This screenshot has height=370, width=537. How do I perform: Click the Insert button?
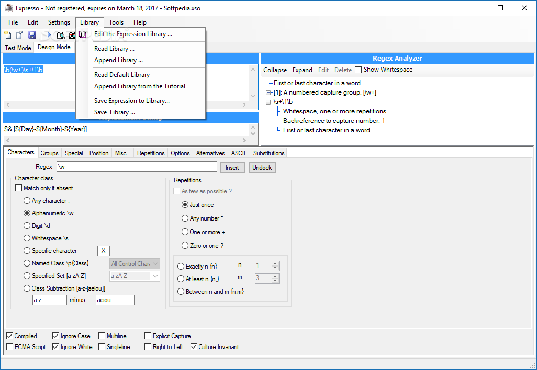tap(232, 168)
